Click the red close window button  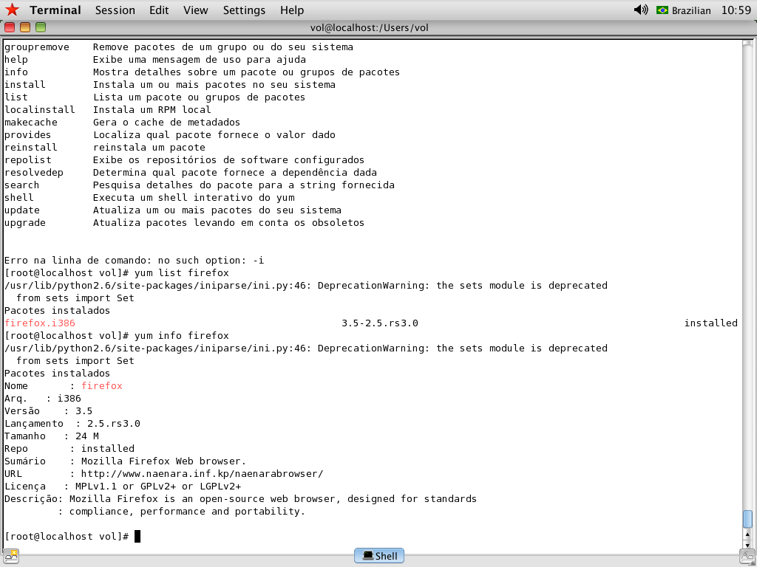[10, 27]
